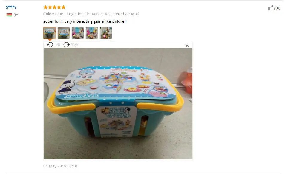View the third review photo thumbnail
Screen dimensions: 285x174
(78, 33)
